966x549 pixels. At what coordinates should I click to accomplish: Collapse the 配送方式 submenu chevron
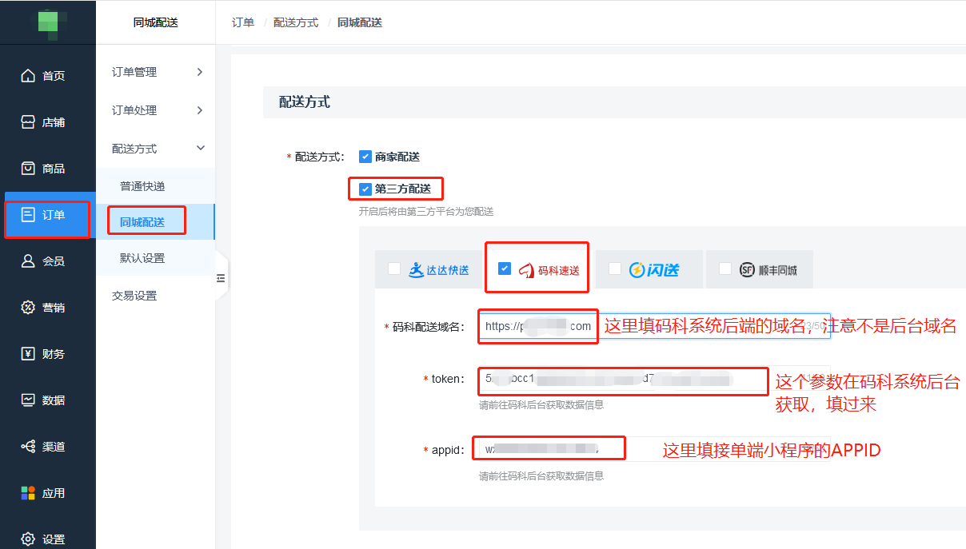[x=201, y=148]
